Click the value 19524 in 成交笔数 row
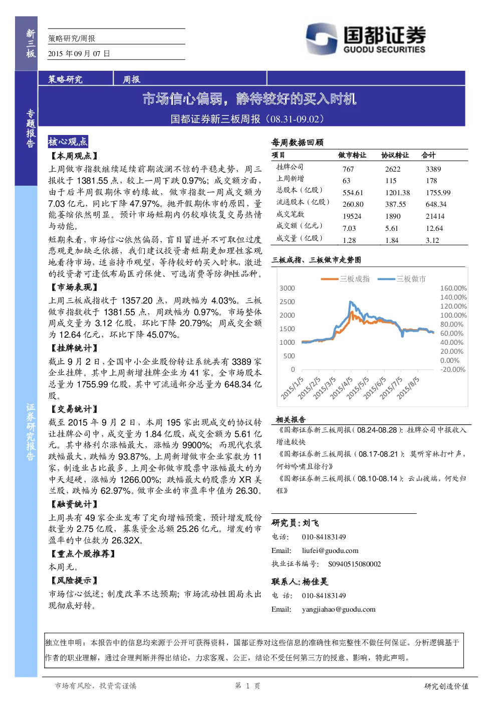Viewport: 497px width, 704px height. (x=352, y=216)
